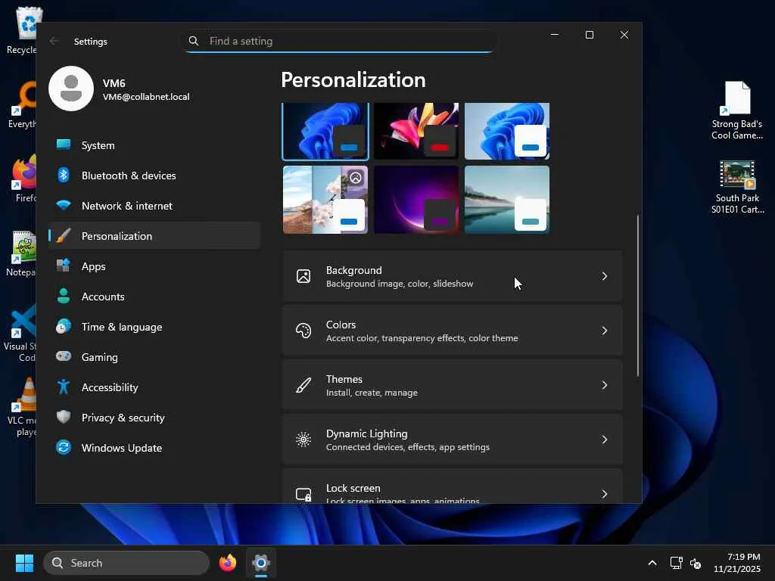Apply the purple Captured Motion theme
Viewport: 775px width, 581px height.
pyautogui.click(x=416, y=200)
